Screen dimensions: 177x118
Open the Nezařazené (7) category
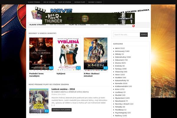[x=122, y=101]
